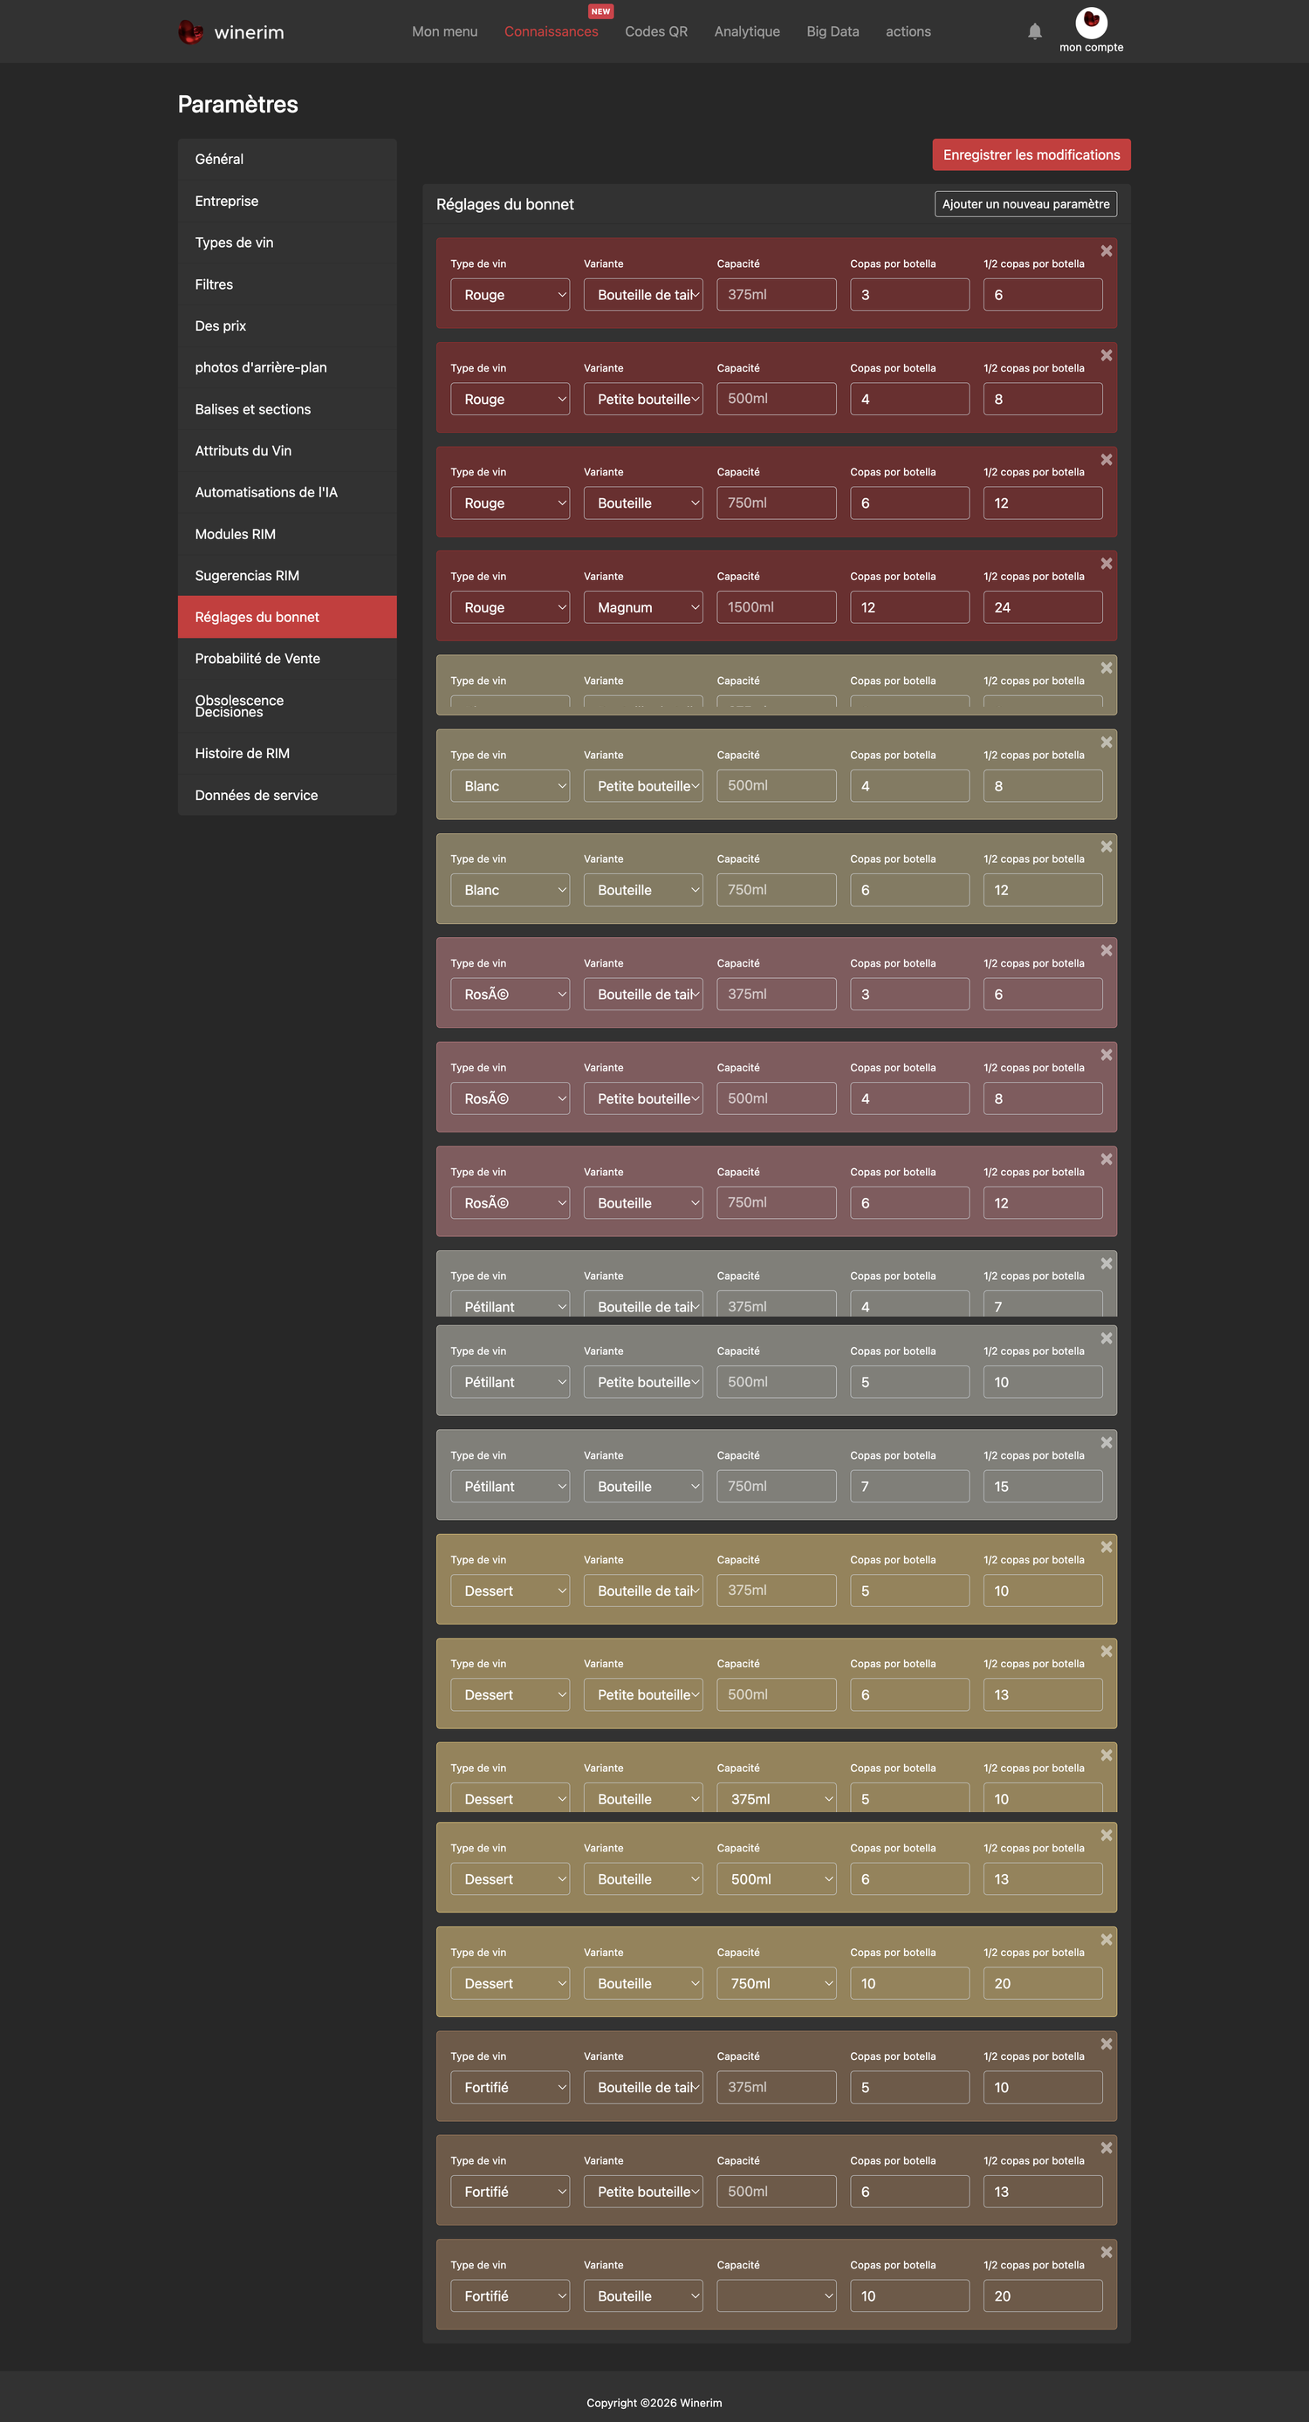
Task: Remove the Rouge 375ml setting row
Action: [1107, 251]
